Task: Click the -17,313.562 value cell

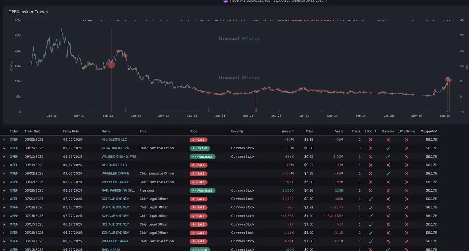Action: click(x=333, y=216)
